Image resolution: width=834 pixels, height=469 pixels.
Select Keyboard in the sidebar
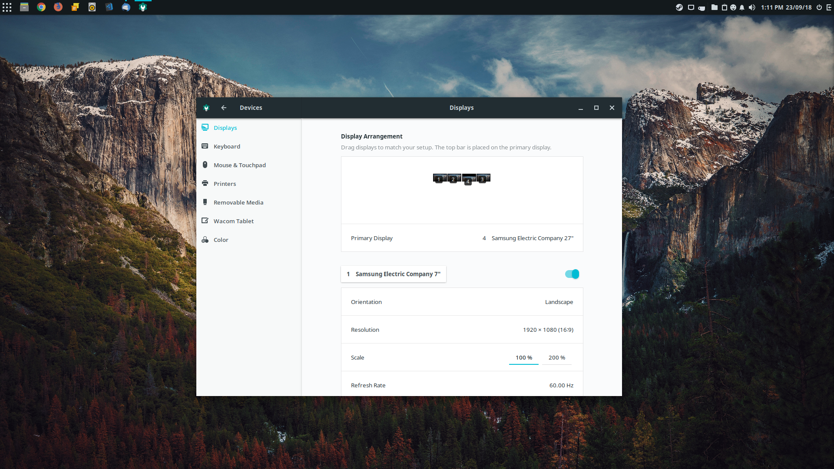pyautogui.click(x=248, y=146)
